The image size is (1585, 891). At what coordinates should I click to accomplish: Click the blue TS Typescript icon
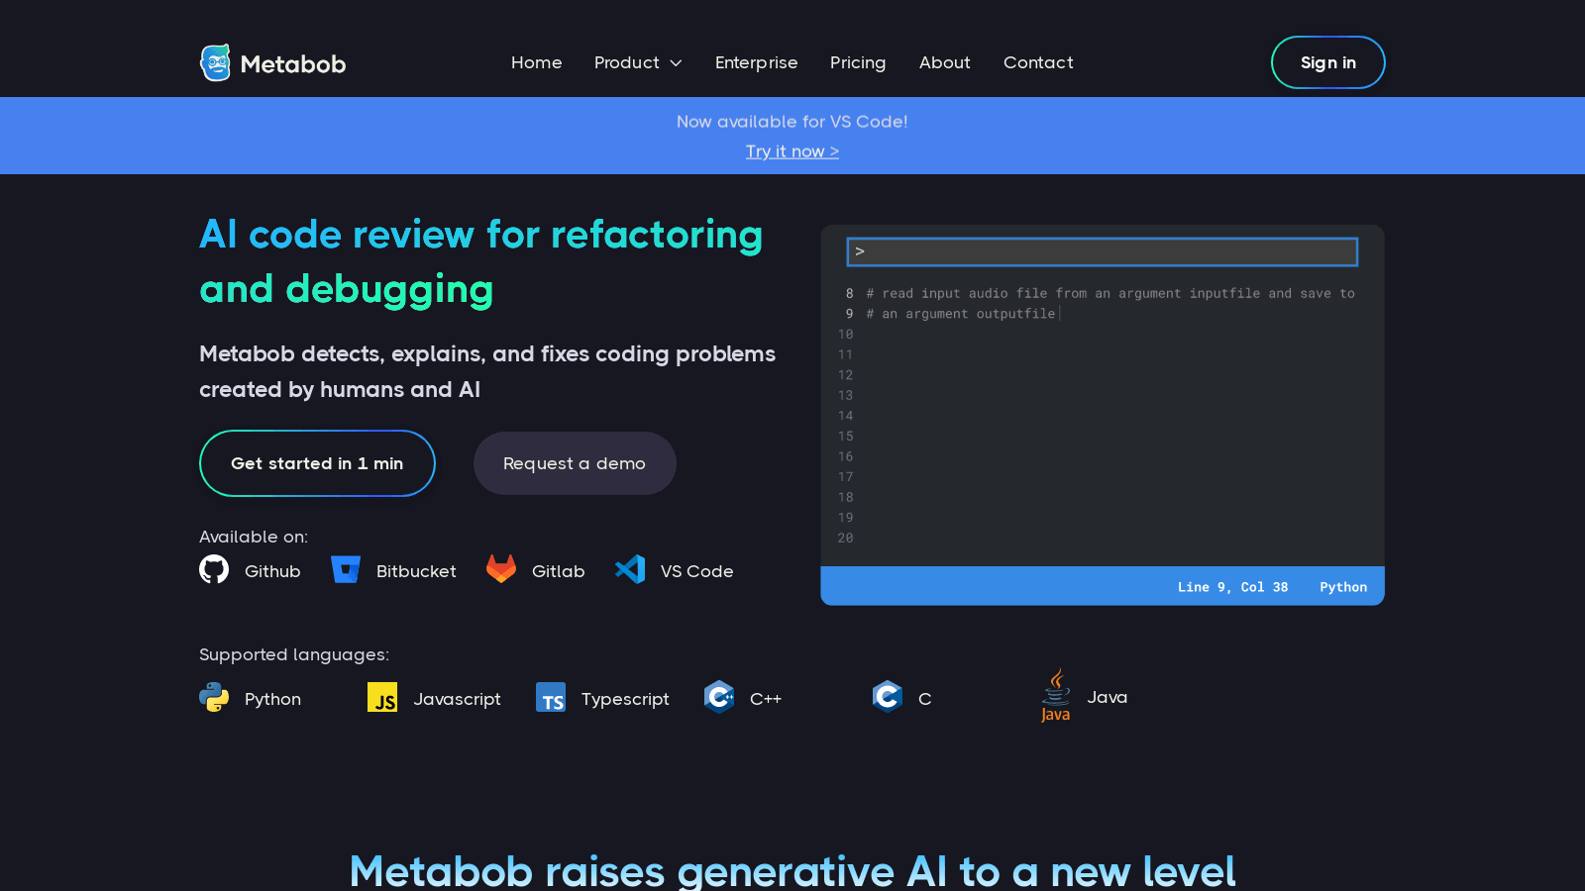(x=551, y=697)
